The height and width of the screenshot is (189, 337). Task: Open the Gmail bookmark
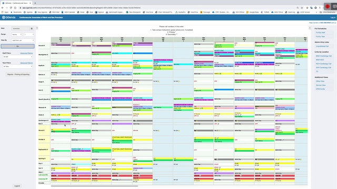pos(81,12)
